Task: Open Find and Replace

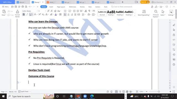Action: (156, 13)
